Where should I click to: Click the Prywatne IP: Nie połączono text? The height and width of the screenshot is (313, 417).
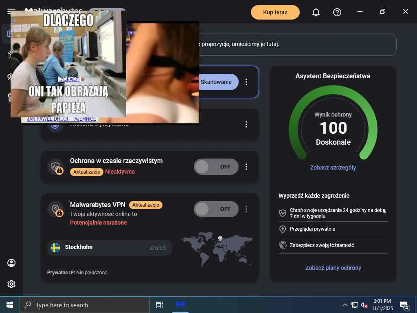pyautogui.click(x=77, y=273)
